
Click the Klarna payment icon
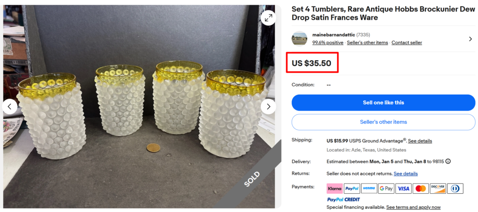coord(334,189)
